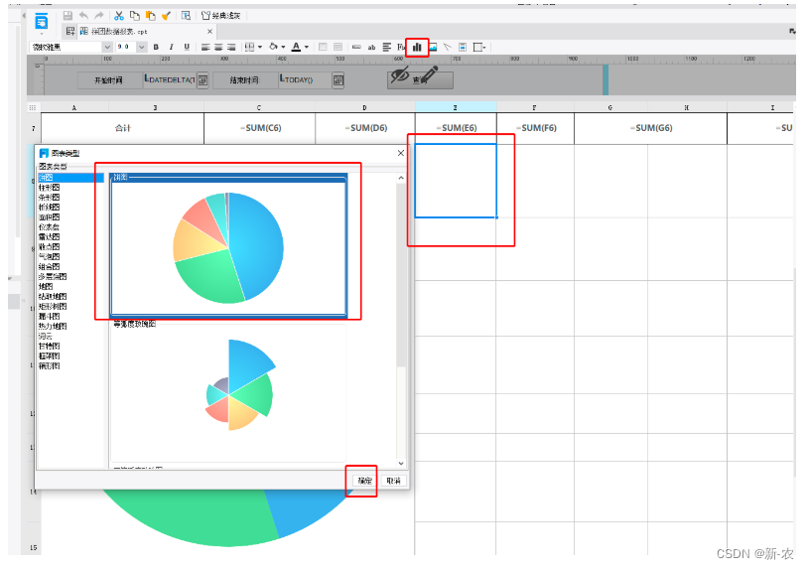Open the start date calendar picker

tap(202, 80)
